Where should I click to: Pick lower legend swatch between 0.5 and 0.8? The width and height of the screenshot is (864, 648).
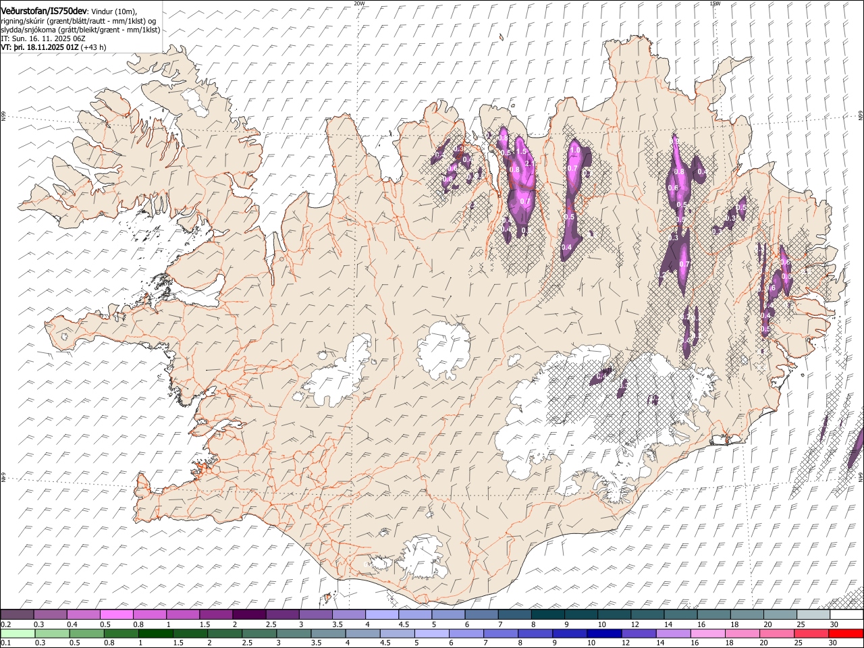point(87,633)
